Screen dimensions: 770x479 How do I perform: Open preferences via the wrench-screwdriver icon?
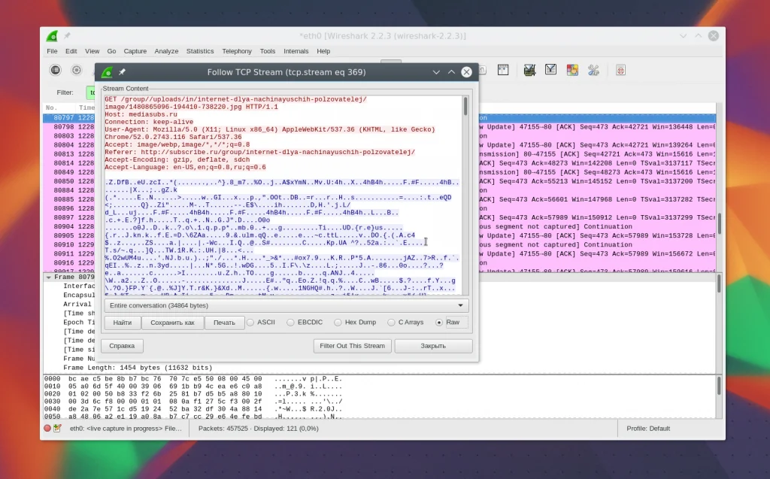594,70
